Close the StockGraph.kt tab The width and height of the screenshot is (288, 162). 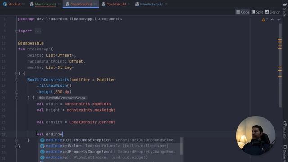(x=95, y=4)
